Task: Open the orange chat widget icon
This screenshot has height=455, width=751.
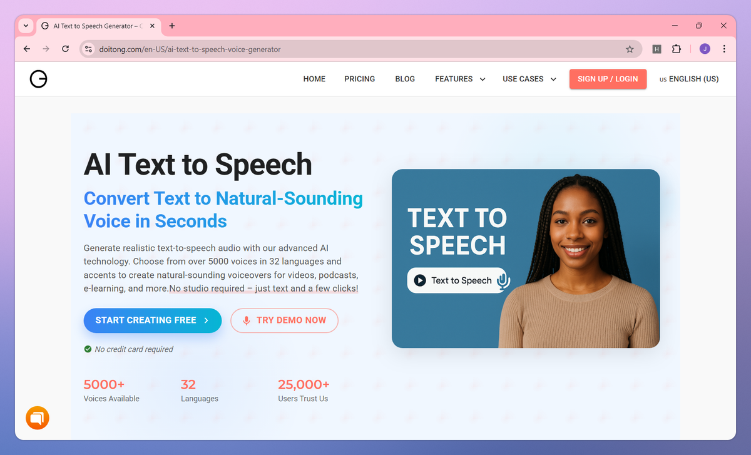Action: (x=38, y=418)
